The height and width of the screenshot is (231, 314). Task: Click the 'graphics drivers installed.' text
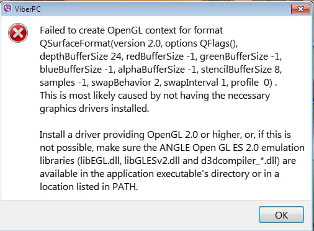94,109
